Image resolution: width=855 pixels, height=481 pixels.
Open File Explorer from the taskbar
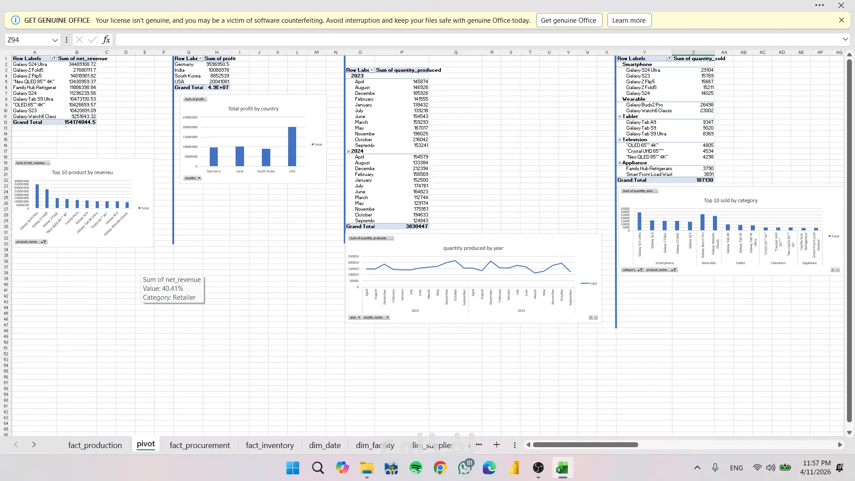[366, 468]
